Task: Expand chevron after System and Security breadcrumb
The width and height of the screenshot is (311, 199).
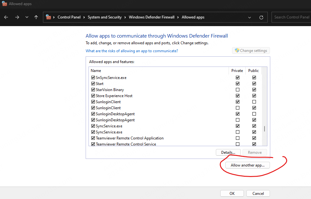Action: 125,17
